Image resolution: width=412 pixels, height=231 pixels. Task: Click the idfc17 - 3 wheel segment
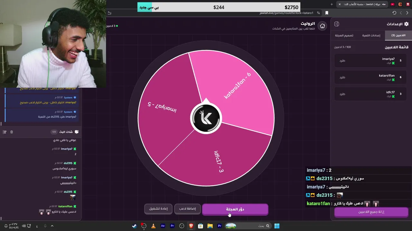tap(219, 161)
